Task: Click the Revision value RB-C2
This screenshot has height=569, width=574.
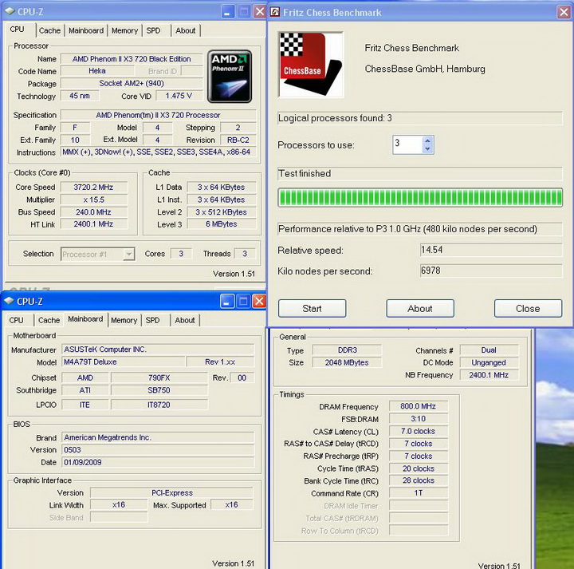Action: (x=238, y=140)
